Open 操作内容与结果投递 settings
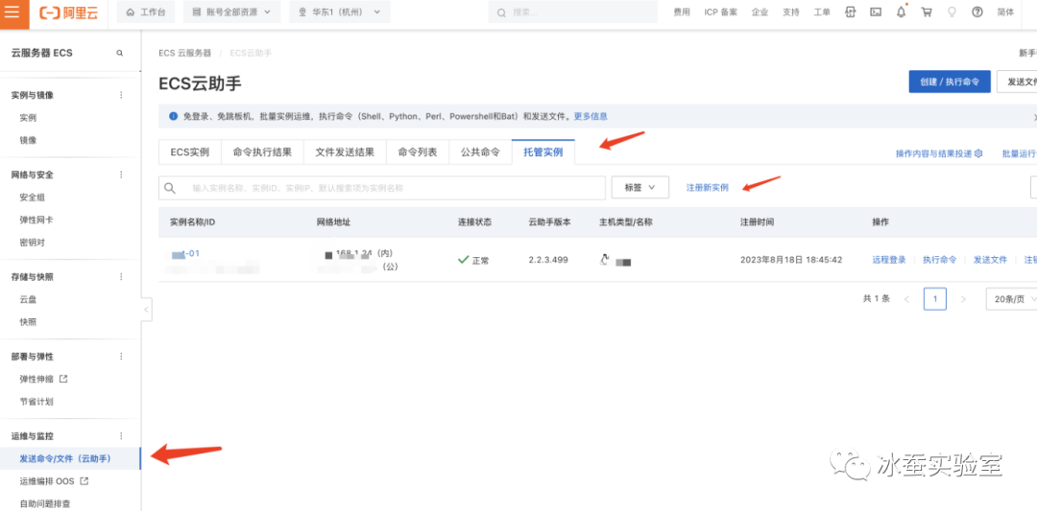The height and width of the screenshot is (511, 1037). tap(939, 153)
